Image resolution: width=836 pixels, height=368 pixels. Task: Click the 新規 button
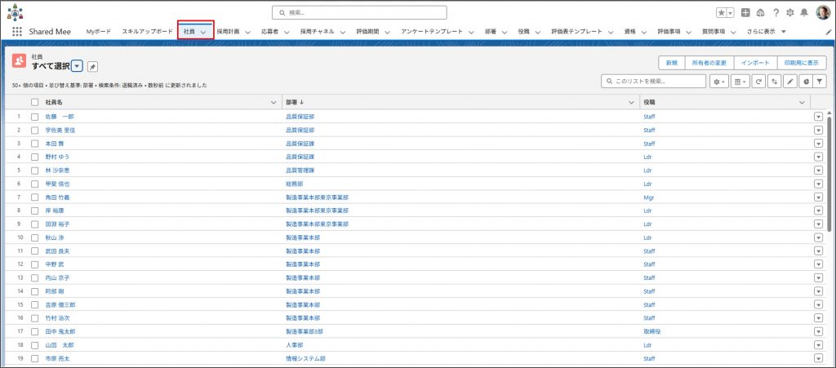click(x=671, y=63)
